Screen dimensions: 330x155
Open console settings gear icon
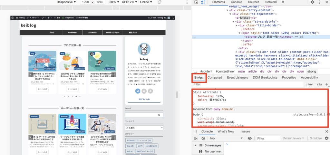(326, 138)
